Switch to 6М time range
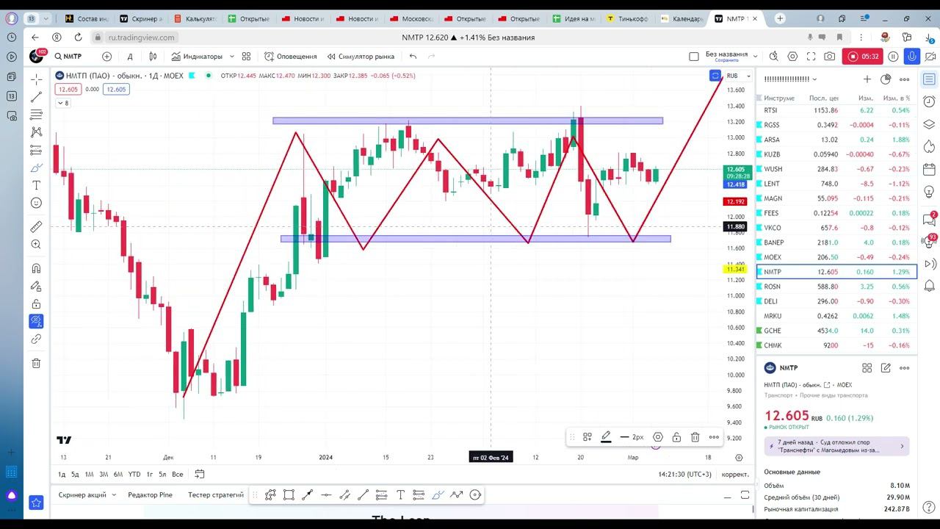 (x=117, y=474)
